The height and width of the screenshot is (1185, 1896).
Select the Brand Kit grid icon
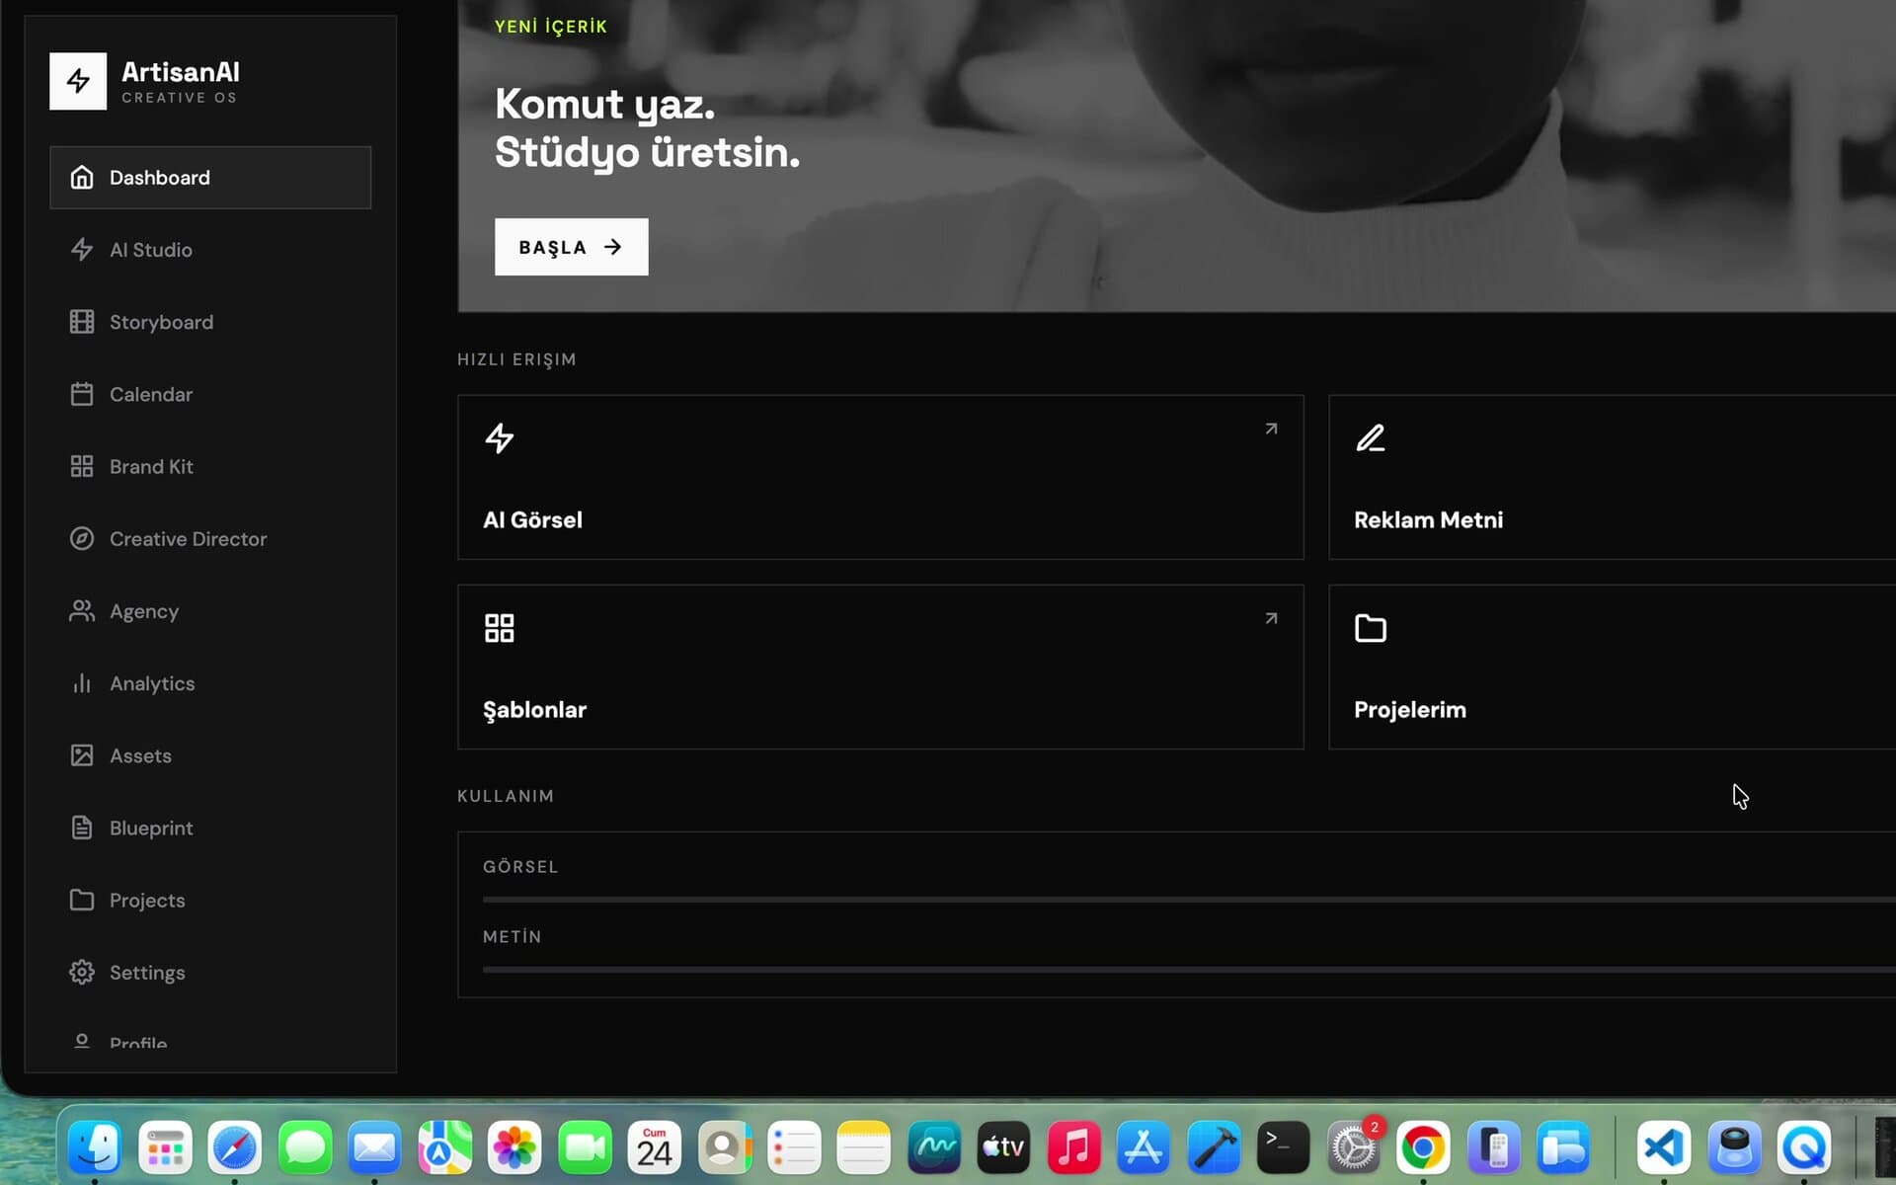[x=82, y=466]
